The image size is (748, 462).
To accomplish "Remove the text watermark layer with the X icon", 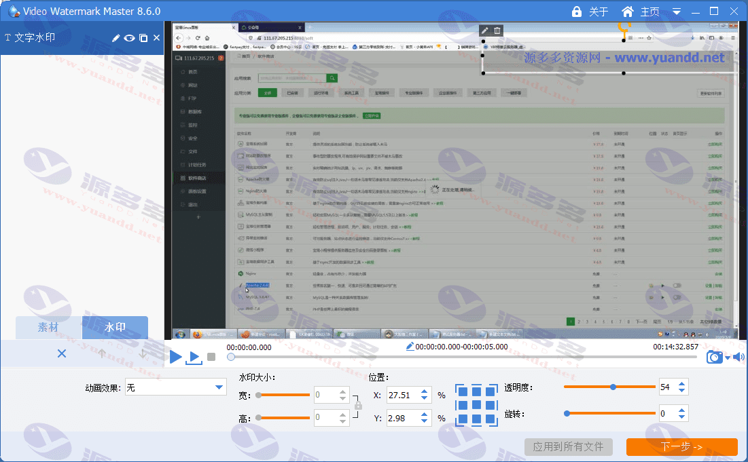I will [156, 38].
